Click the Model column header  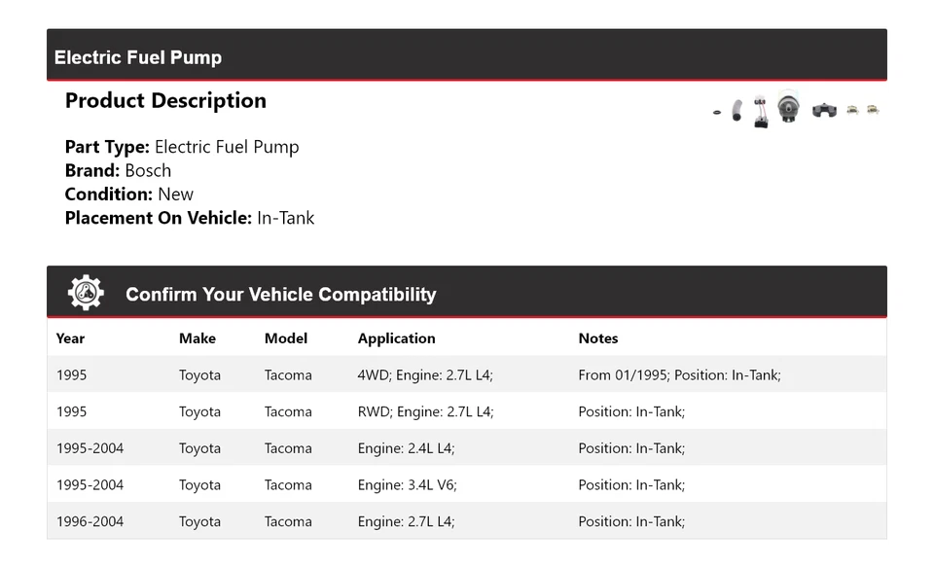(286, 338)
